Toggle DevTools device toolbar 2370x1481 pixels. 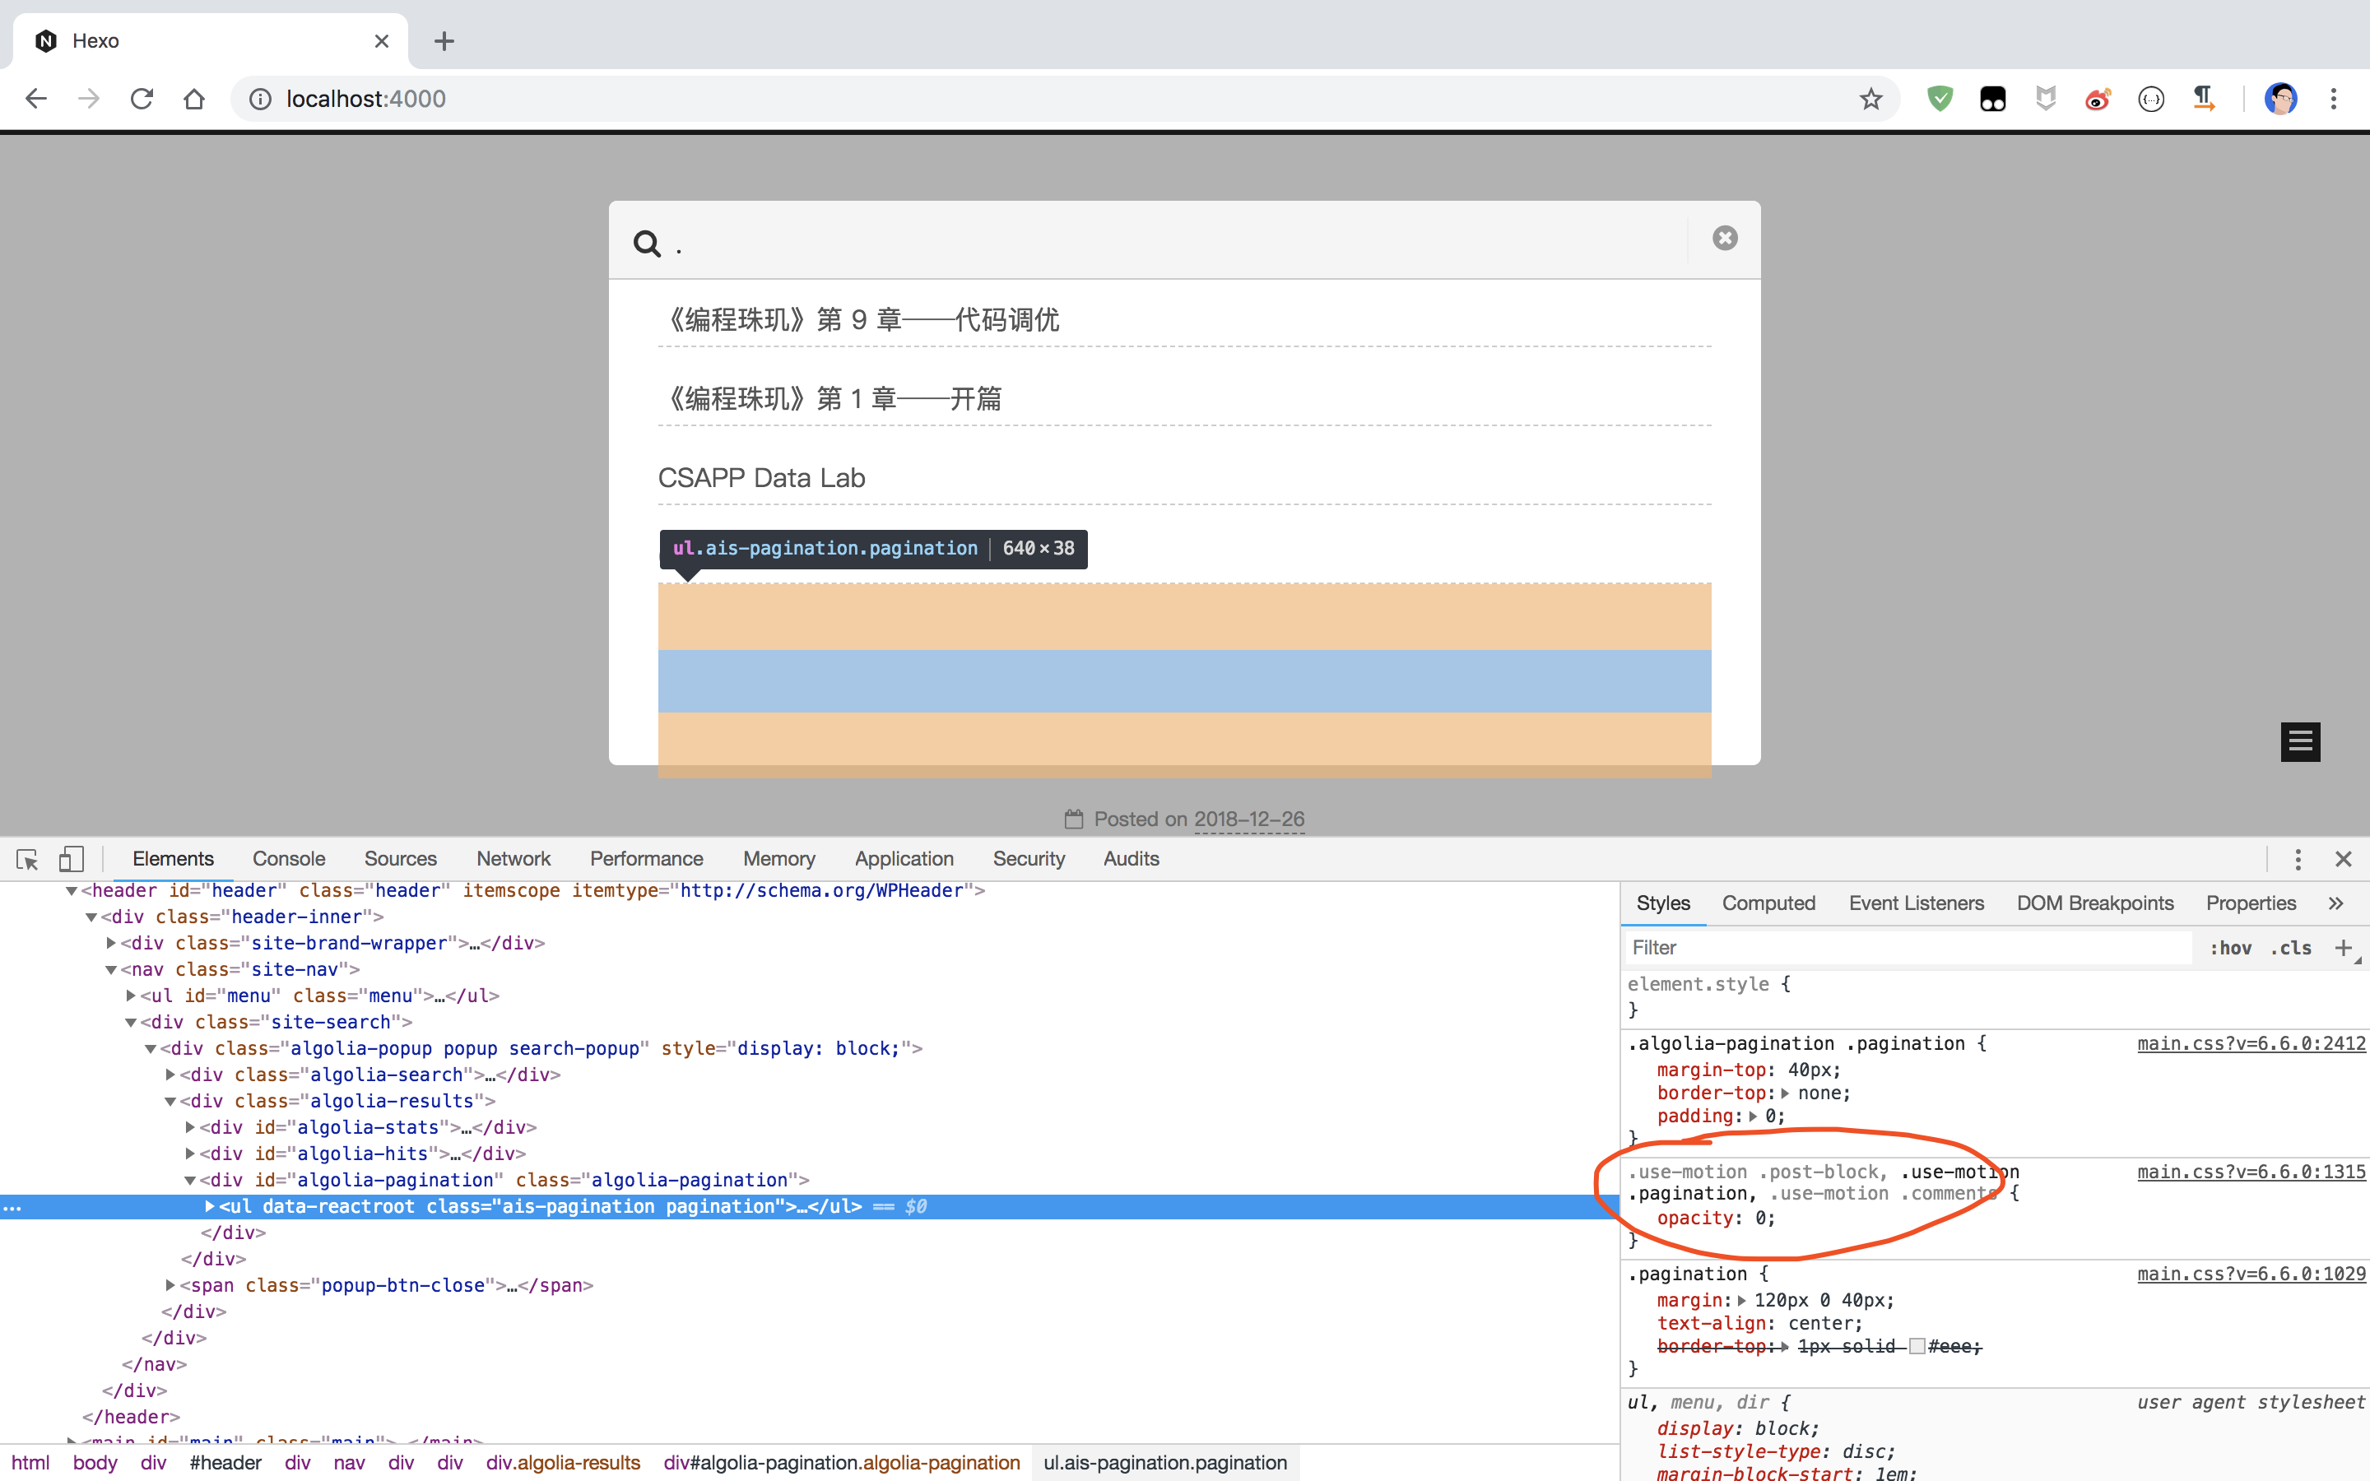(x=72, y=859)
